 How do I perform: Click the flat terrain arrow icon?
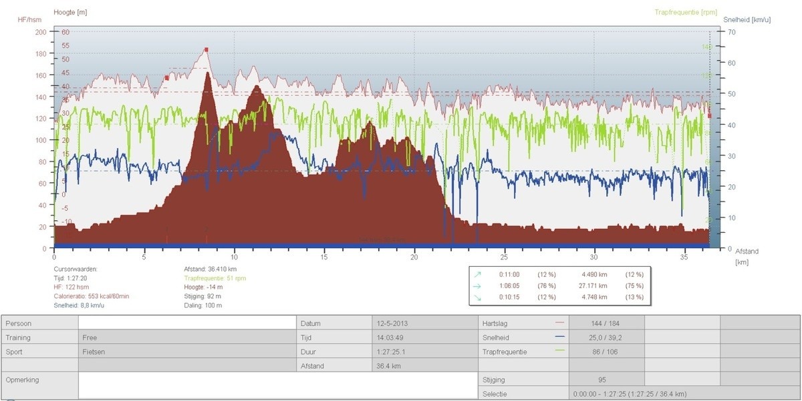pyautogui.click(x=477, y=286)
